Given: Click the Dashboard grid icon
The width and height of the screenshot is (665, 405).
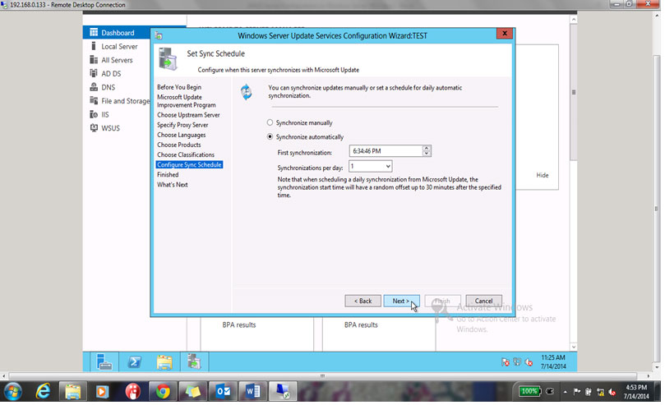Looking at the screenshot, I should point(94,32).
